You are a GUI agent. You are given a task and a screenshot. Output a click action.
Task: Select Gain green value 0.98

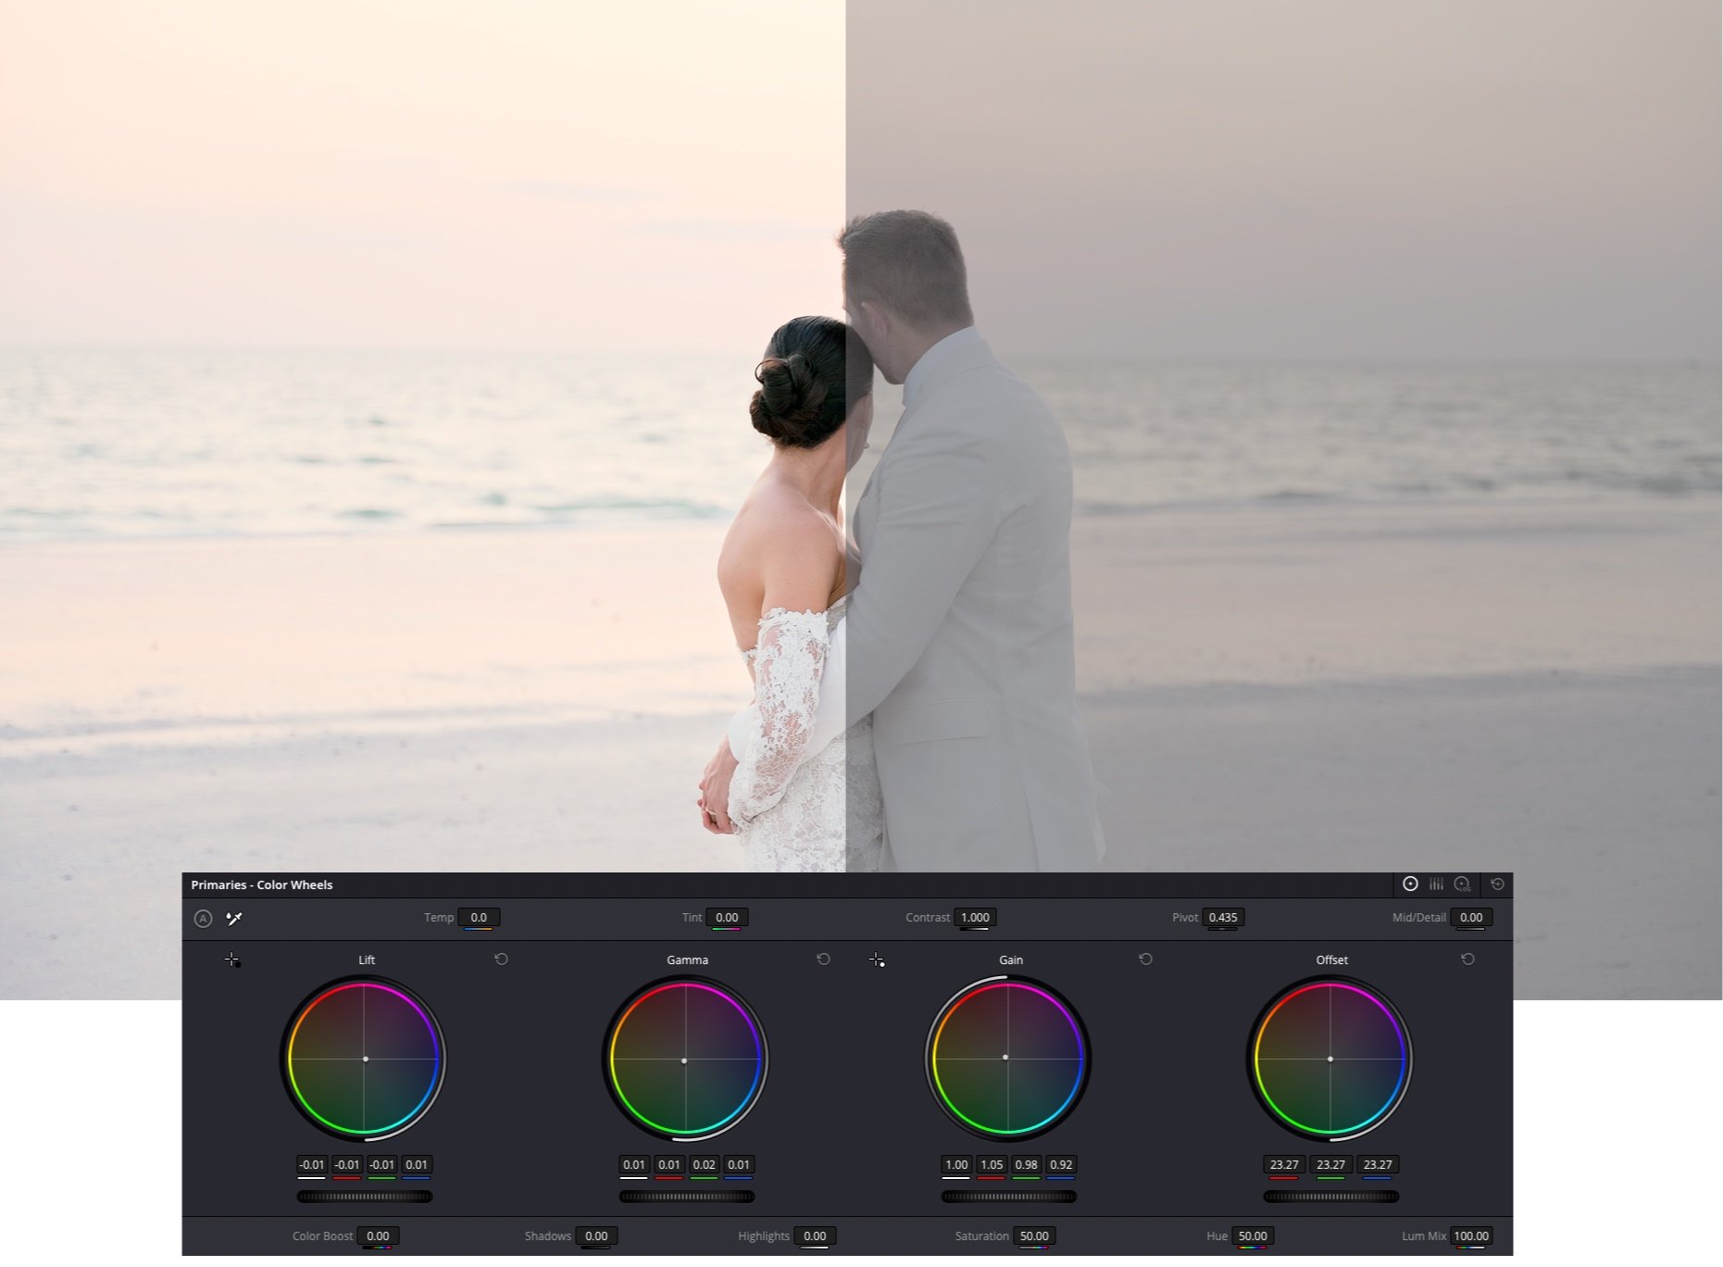[1026, 1165]
